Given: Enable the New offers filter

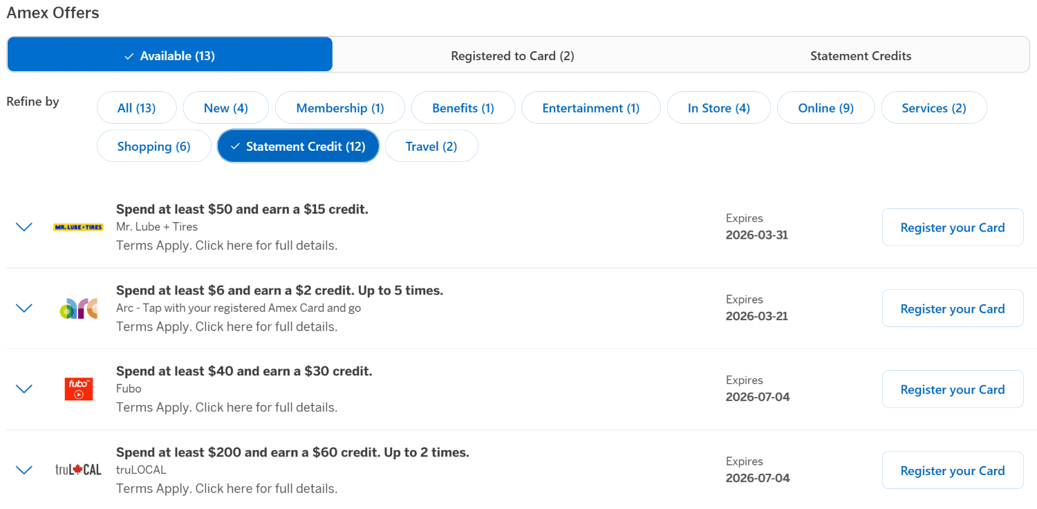Looking at the screenshot, I should pyautogui.click(x=225, y=107).
